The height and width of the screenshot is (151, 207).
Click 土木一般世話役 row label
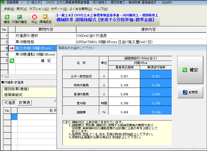[81, 76]
